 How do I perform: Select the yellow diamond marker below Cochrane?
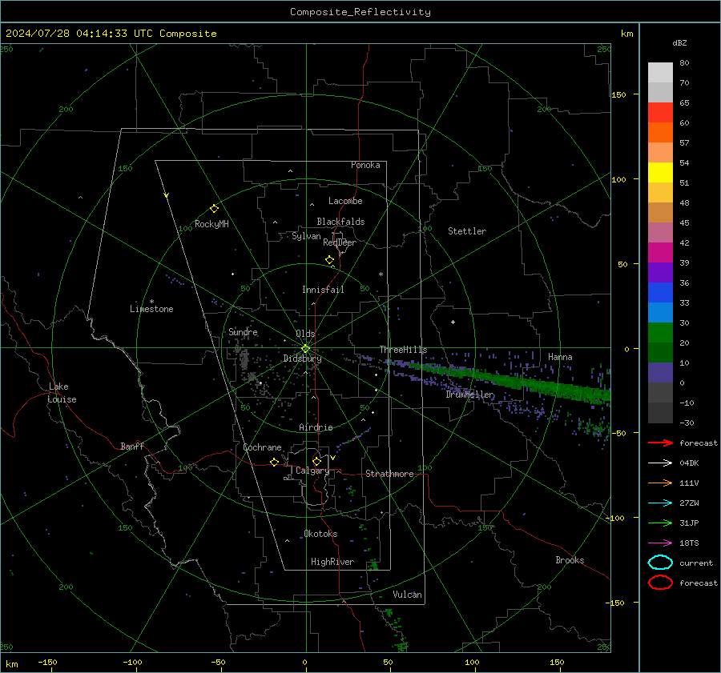coord(274,463)
